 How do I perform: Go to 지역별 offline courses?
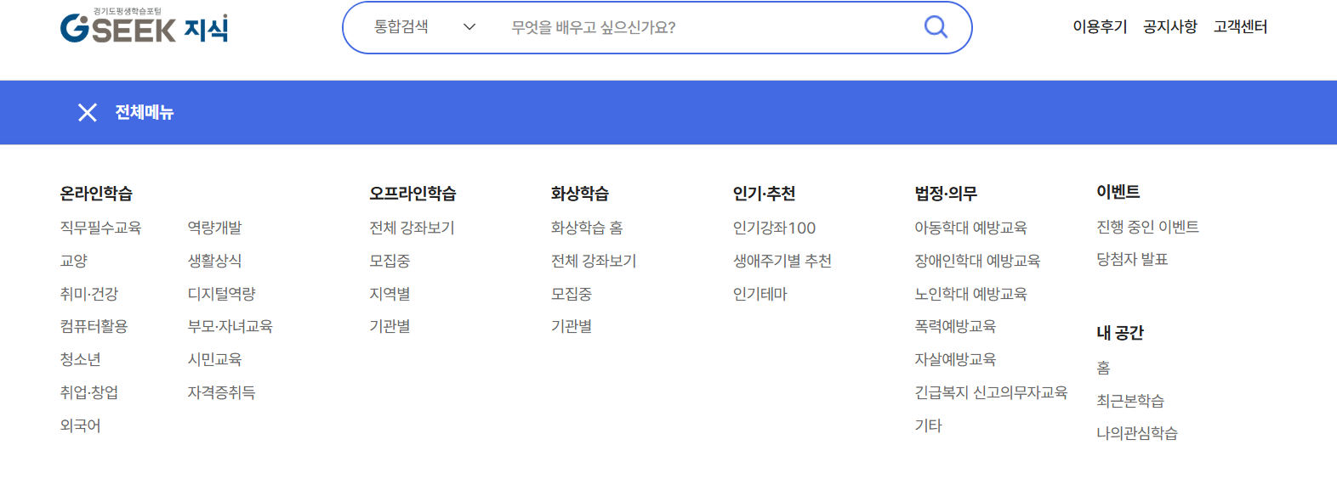point(390,294)
